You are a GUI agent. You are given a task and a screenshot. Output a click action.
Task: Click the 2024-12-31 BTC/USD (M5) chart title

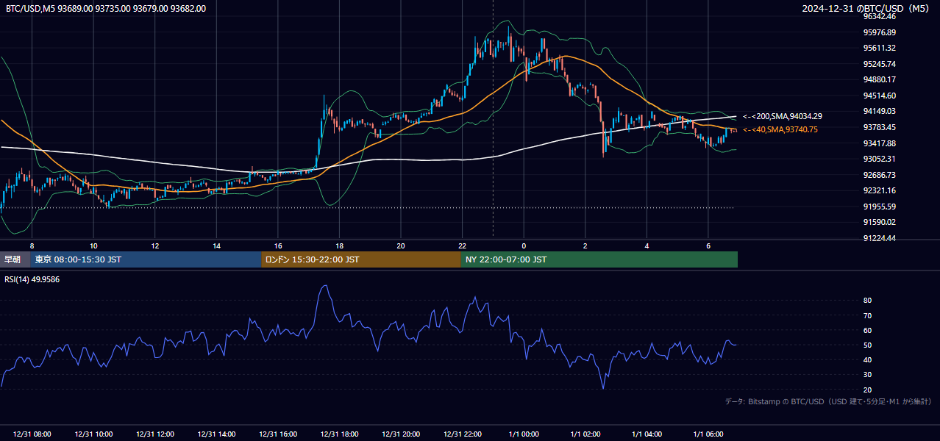coord(867,9)
